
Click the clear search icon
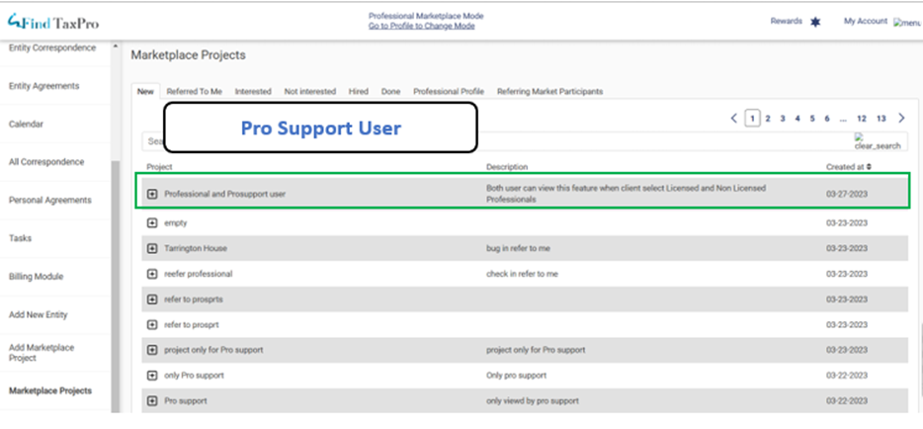[x=877, y=142]
